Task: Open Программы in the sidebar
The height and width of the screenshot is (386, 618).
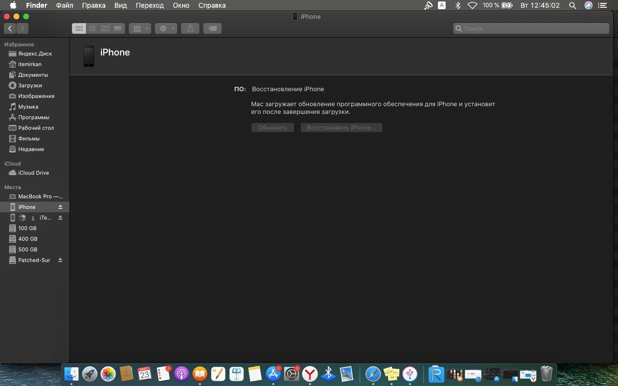Action: click(x=35, y=117)
